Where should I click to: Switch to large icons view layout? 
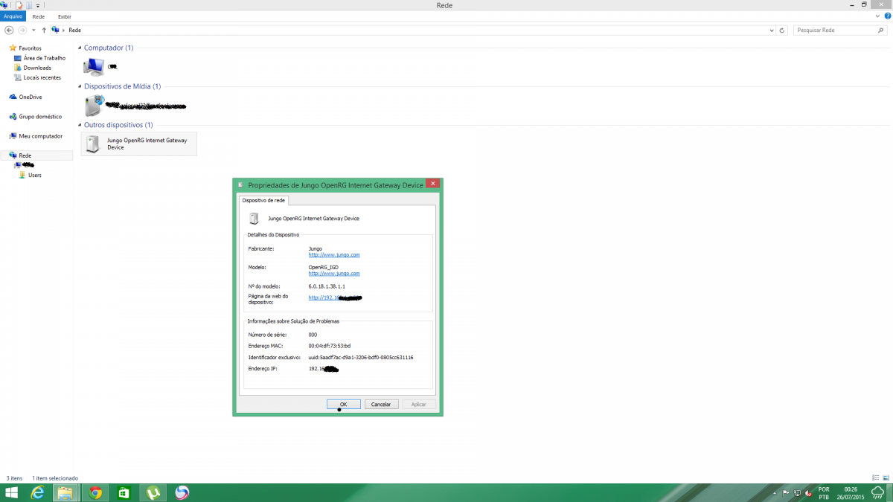click(885, 477)
